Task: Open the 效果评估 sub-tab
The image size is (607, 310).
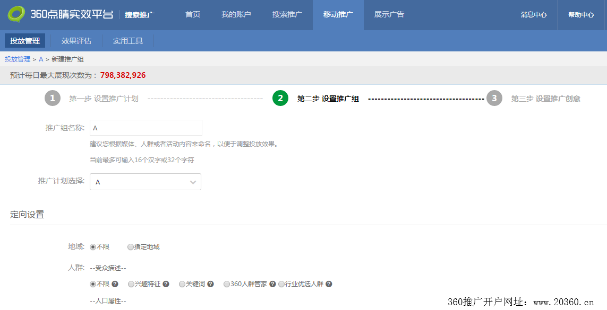Action: click(76, 41)
